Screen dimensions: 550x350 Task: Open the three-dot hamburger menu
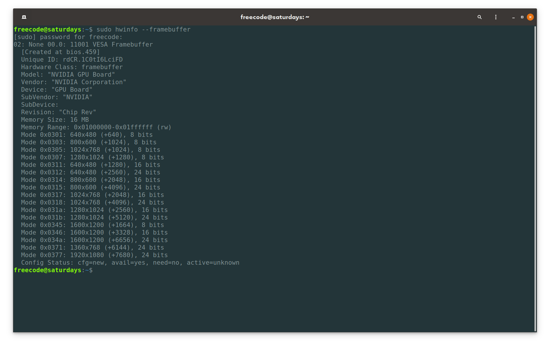pyautogui.click(x=496, y=17)
